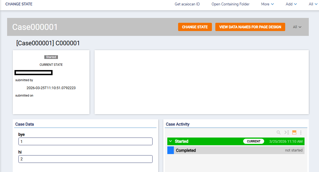Select Open Containing Folder menu item
Viewport: 319px width, 172px height.
230,4
